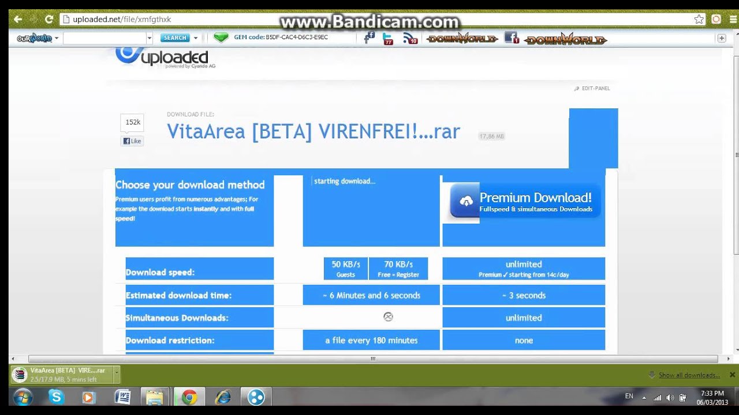This screenshot has height=415, width=739.
Task: Click the 'none' download restriction cell
Action: (524, 340)
